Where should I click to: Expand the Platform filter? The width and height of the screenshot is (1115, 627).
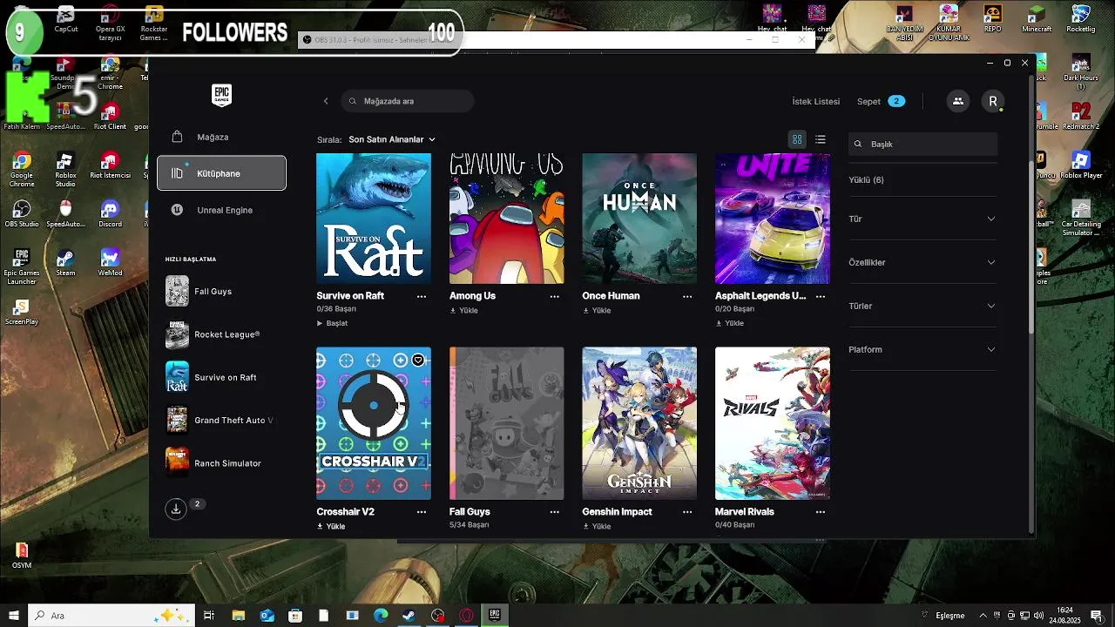922,349
